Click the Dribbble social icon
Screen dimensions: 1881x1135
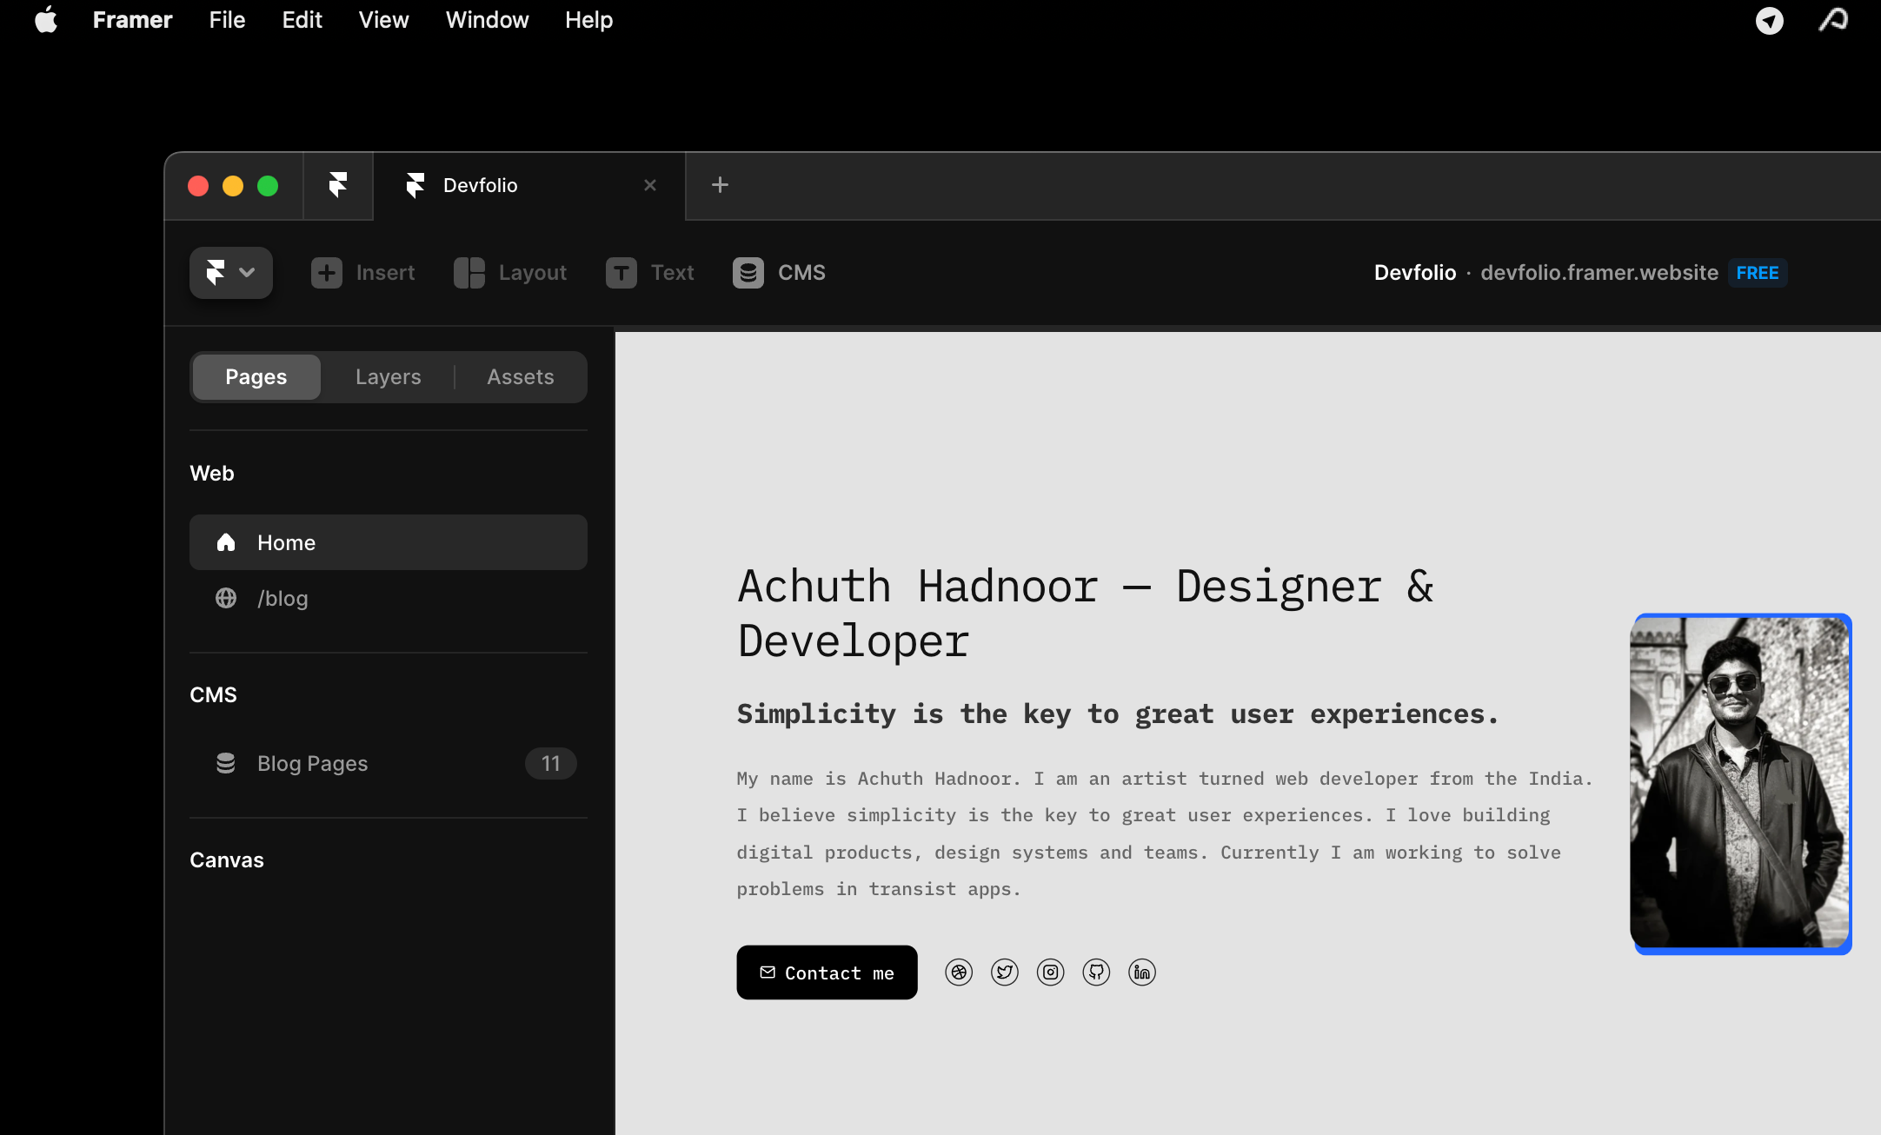click(x=960, y=972)
